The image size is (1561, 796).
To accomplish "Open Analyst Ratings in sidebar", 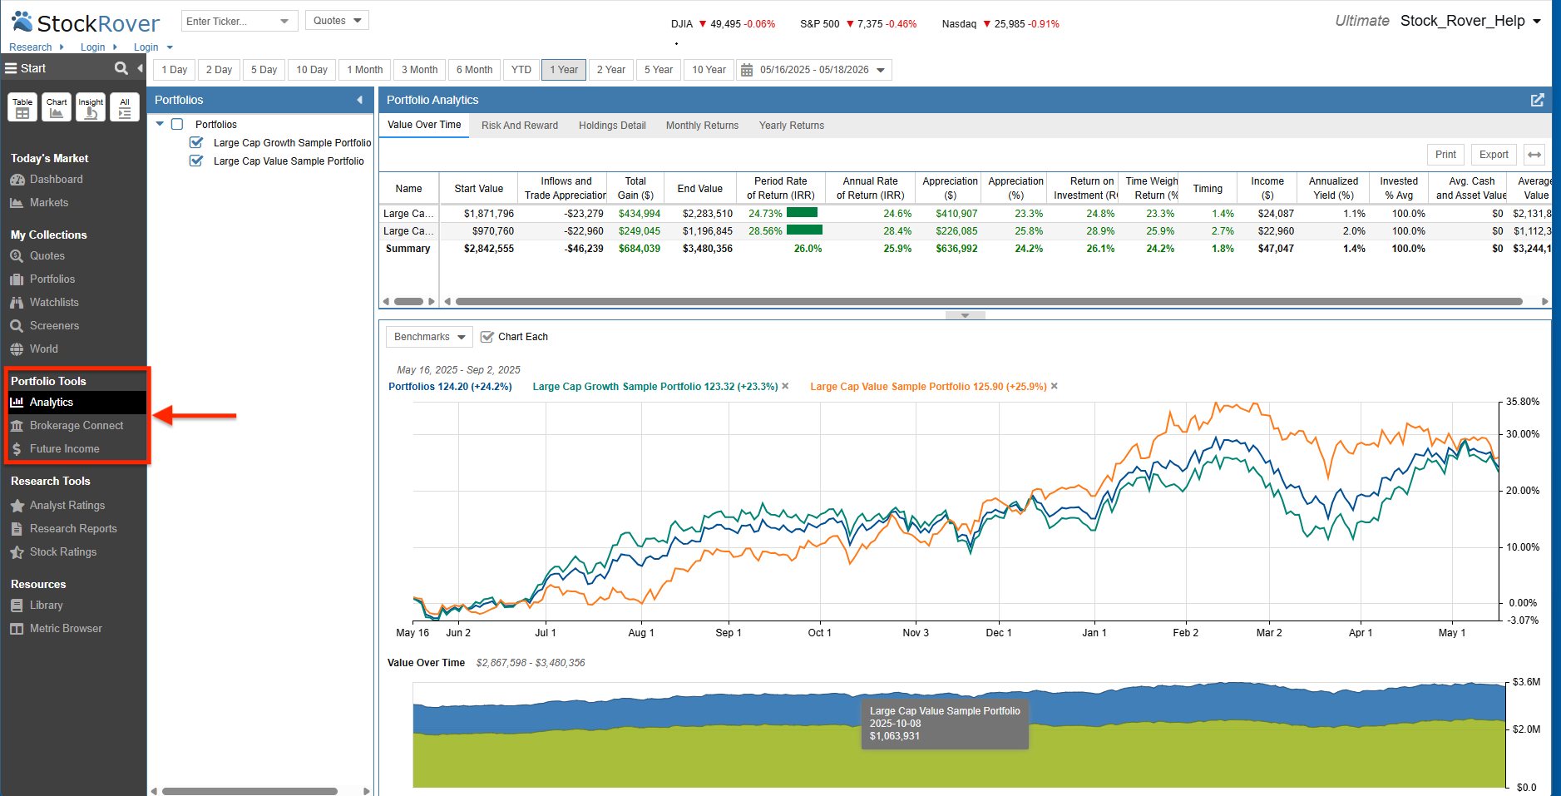I will point(67,506).
